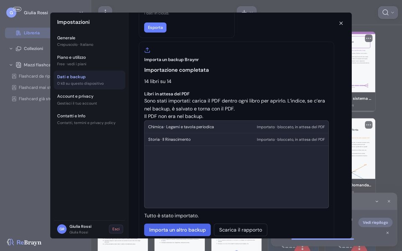
Task: Open the sistema book thumbnail in library
Action: click(363, 62)
